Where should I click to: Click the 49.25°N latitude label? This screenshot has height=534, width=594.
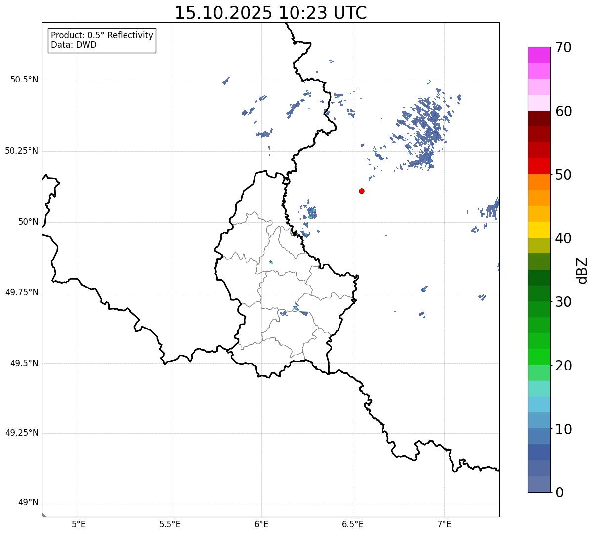click(x=22, y=433)
